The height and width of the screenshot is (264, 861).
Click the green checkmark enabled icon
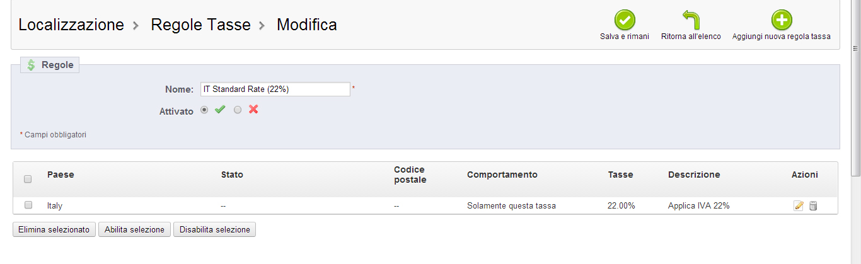click(220, 110)
